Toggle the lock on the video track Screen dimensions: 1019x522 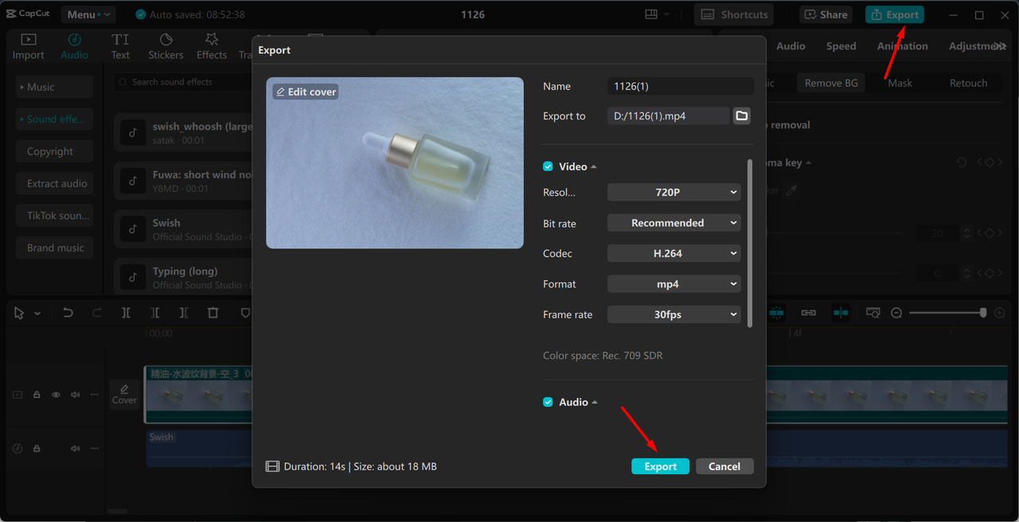click(x=37, y=395)
